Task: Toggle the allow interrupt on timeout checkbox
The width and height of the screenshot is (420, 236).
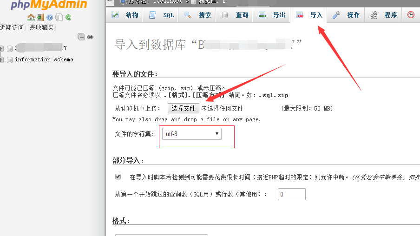Action: (118, 177)
